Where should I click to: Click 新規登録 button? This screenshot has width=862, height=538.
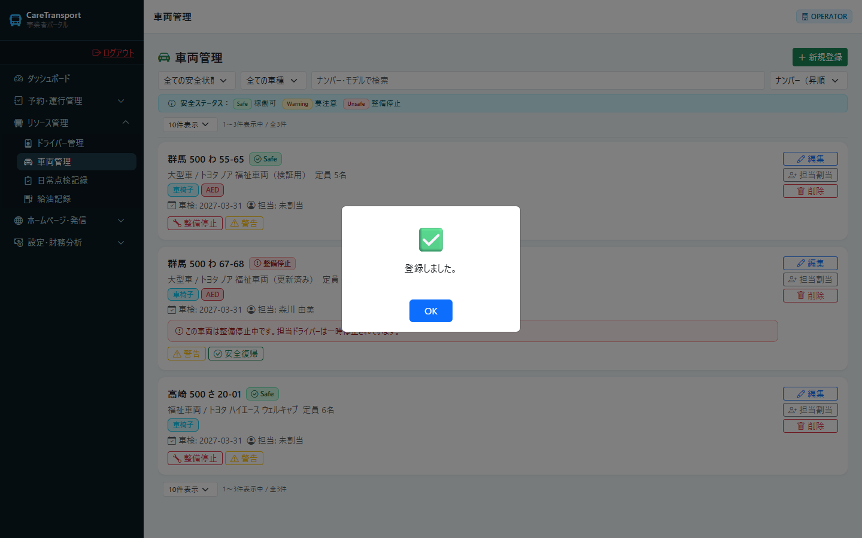click(820, 57)
